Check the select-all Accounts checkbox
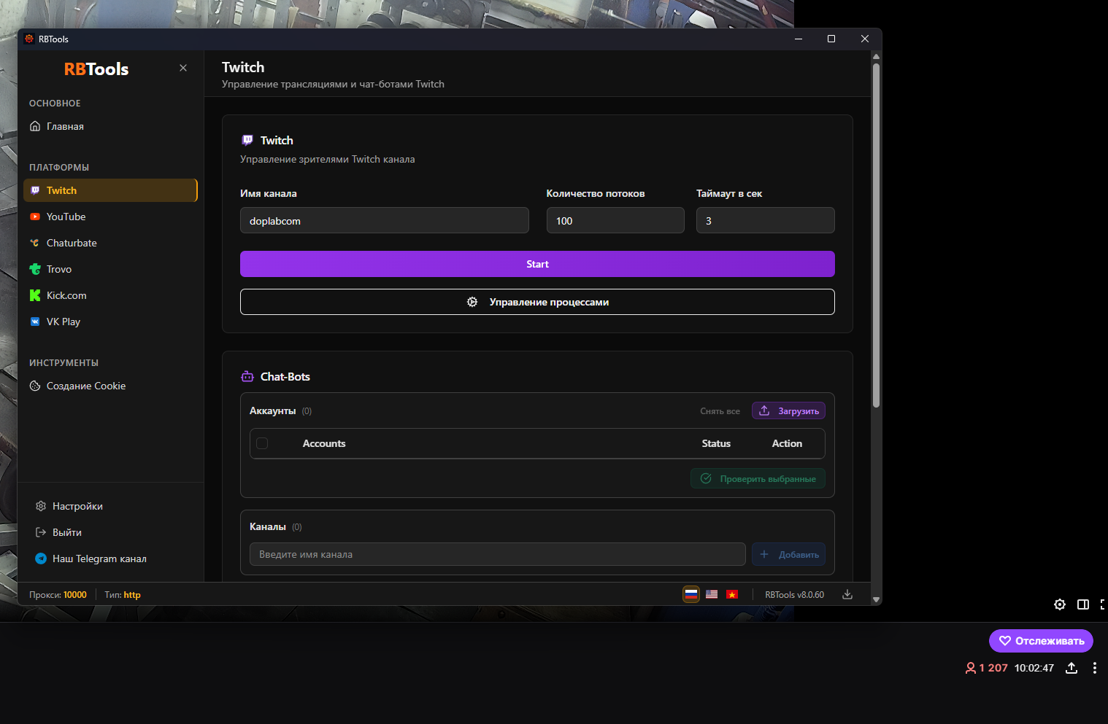Viewport: 1108px width, 724px height. (262, 443)
